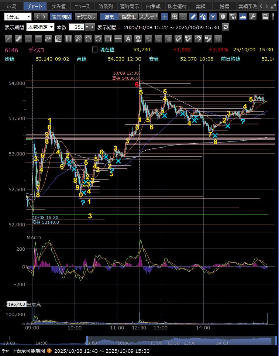Pick the pentagon shape drawing tool

pos(88,39)
